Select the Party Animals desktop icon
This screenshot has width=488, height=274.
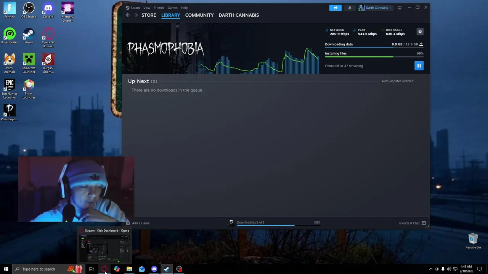10,63
